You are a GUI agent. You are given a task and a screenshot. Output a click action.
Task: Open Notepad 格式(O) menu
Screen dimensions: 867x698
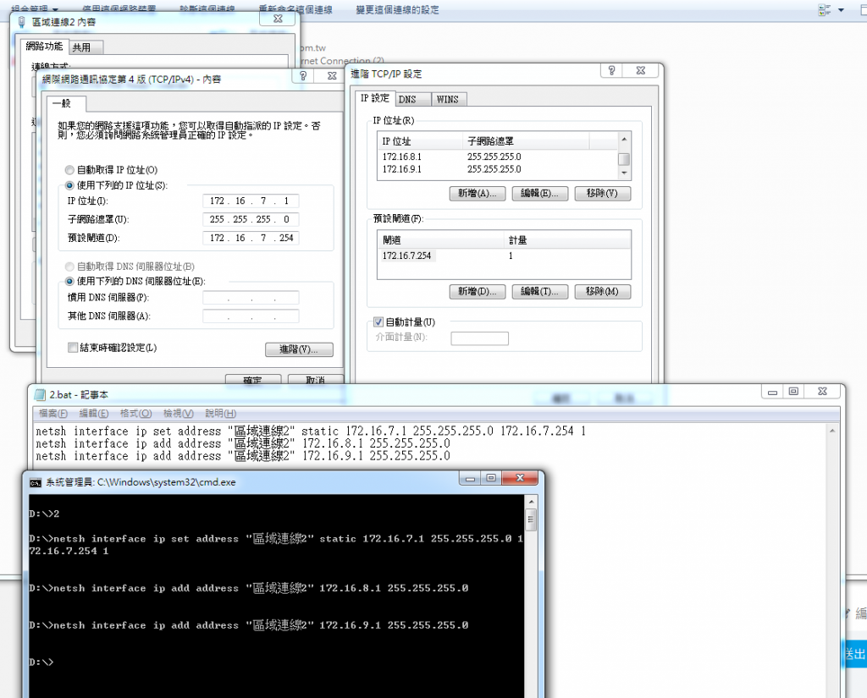click(136, 414)
